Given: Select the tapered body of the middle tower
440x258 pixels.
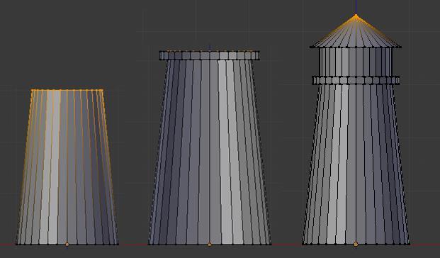Looking at the screenshot, I should pyautogui.click(x=209, y=152).
